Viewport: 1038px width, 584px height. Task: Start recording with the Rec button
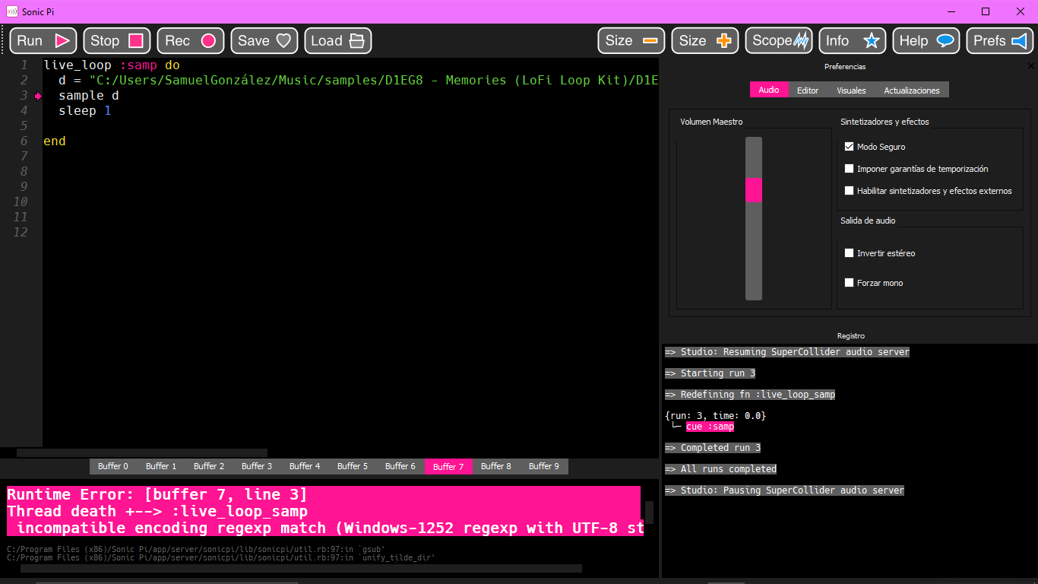(x=191, y=41)
